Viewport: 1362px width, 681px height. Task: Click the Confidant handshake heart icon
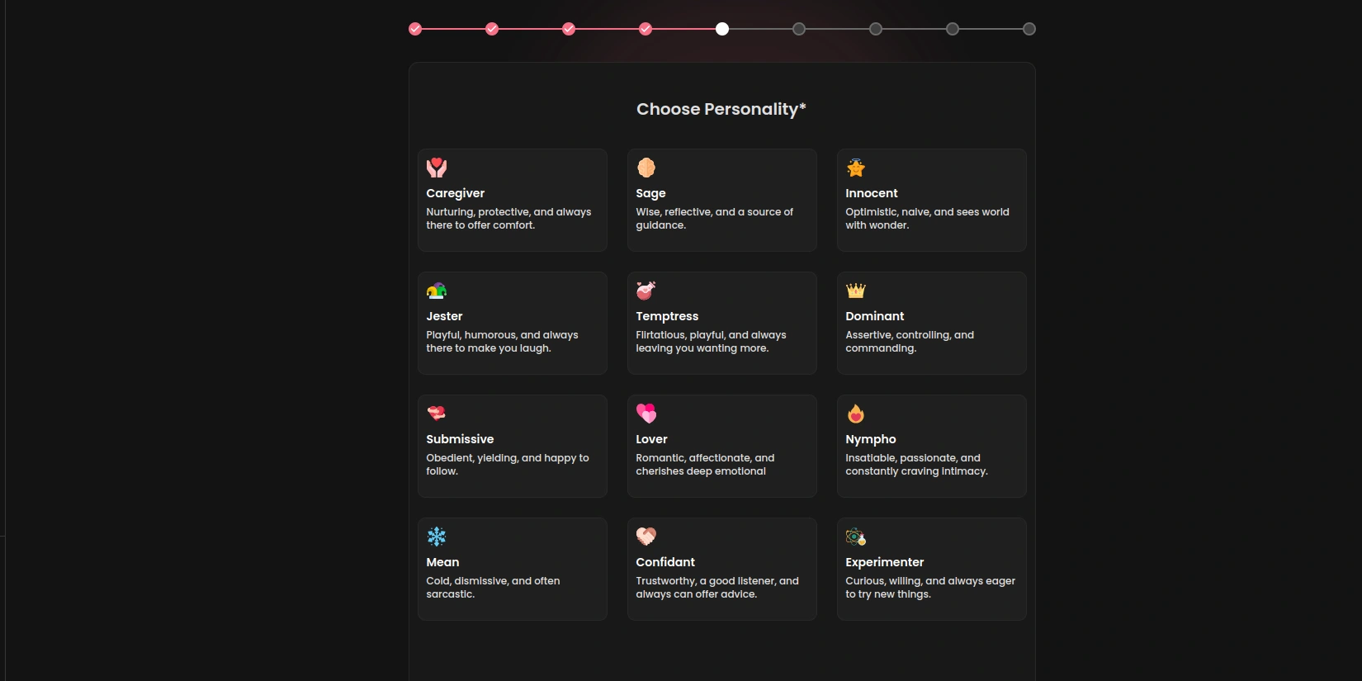pos(646,537)
